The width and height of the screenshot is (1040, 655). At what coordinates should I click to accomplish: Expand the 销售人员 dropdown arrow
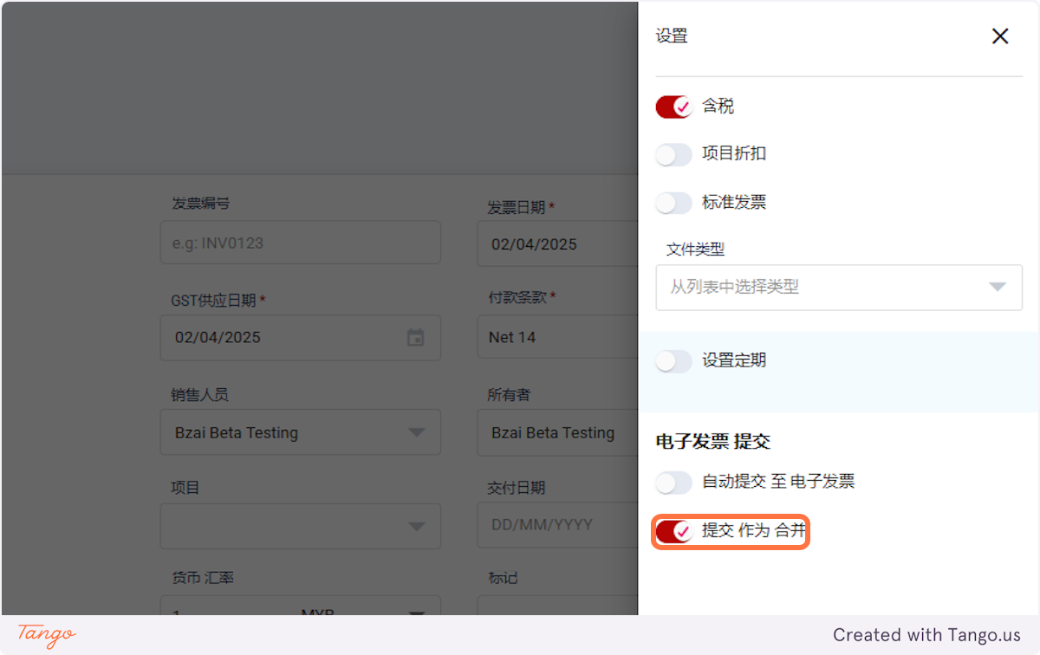416,432
